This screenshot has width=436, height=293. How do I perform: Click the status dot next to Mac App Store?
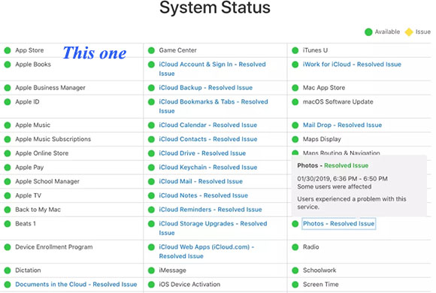(x=295, y=88)
